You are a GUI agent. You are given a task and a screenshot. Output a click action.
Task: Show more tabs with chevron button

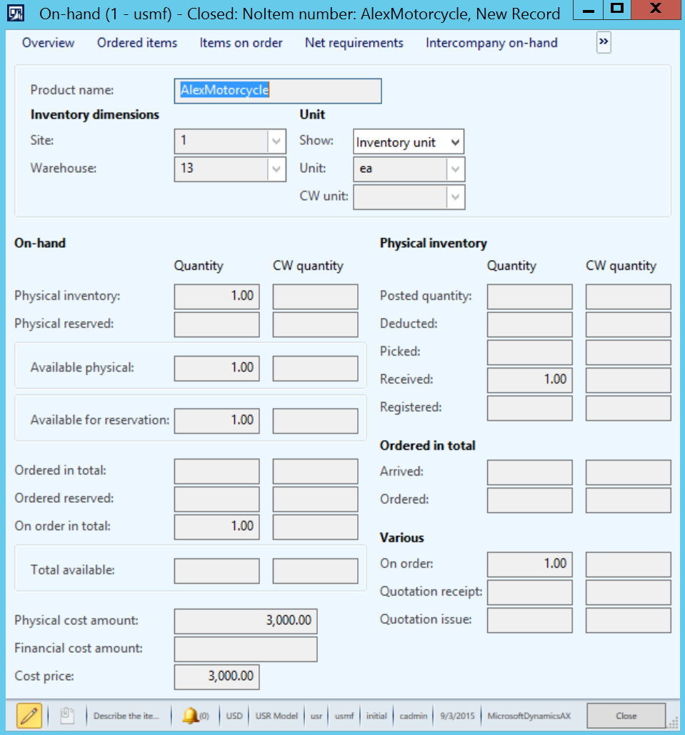604,42
